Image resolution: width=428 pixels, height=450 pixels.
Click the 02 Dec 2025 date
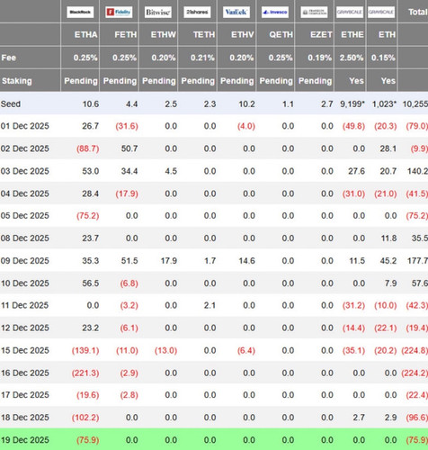pyautogui.click(x=24, y=148)
